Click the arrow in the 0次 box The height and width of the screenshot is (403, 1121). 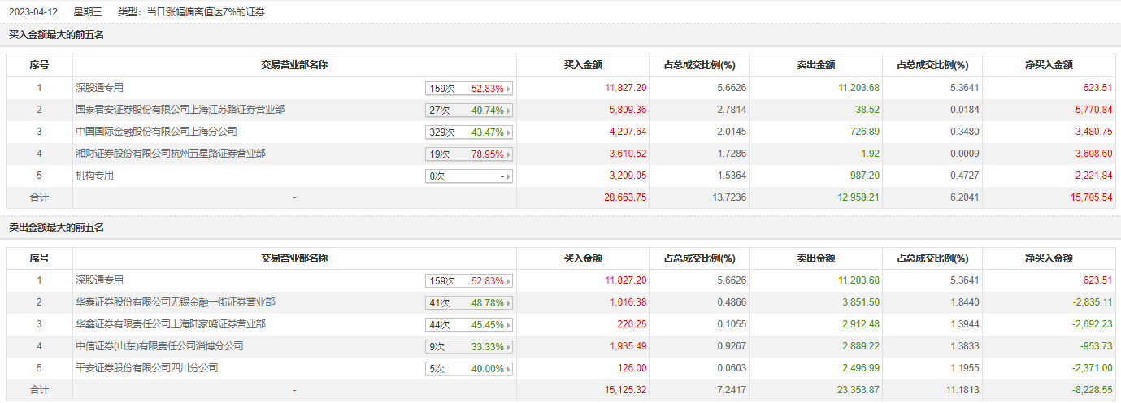click(510, 176)
